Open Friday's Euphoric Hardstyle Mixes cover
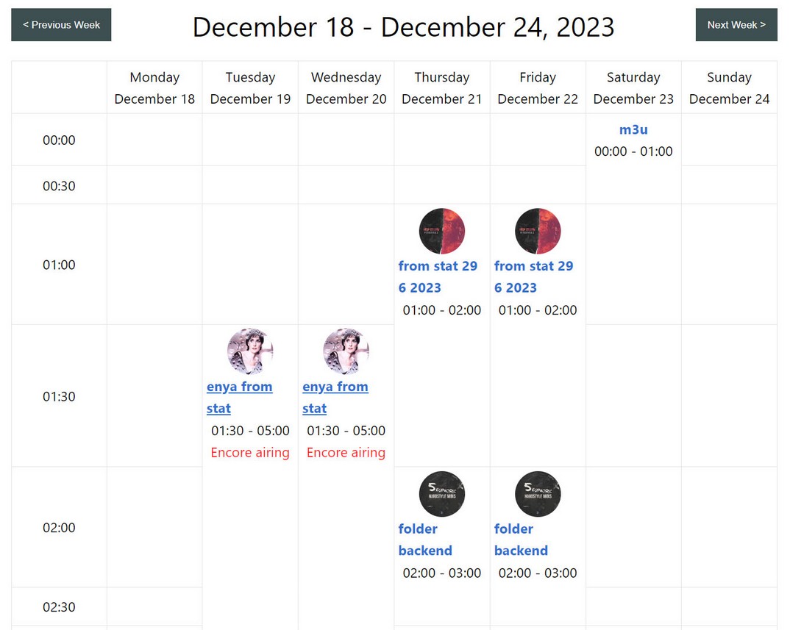 tap(538, 494)
